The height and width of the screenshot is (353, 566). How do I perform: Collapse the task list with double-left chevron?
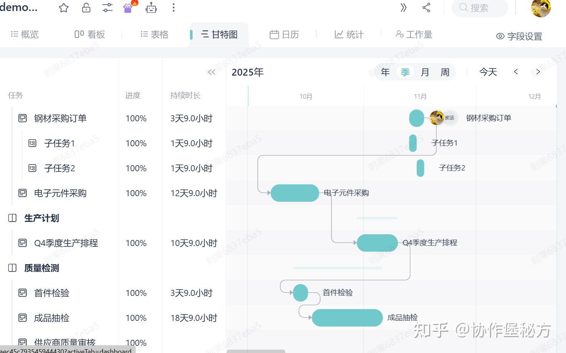coord(211,72)
